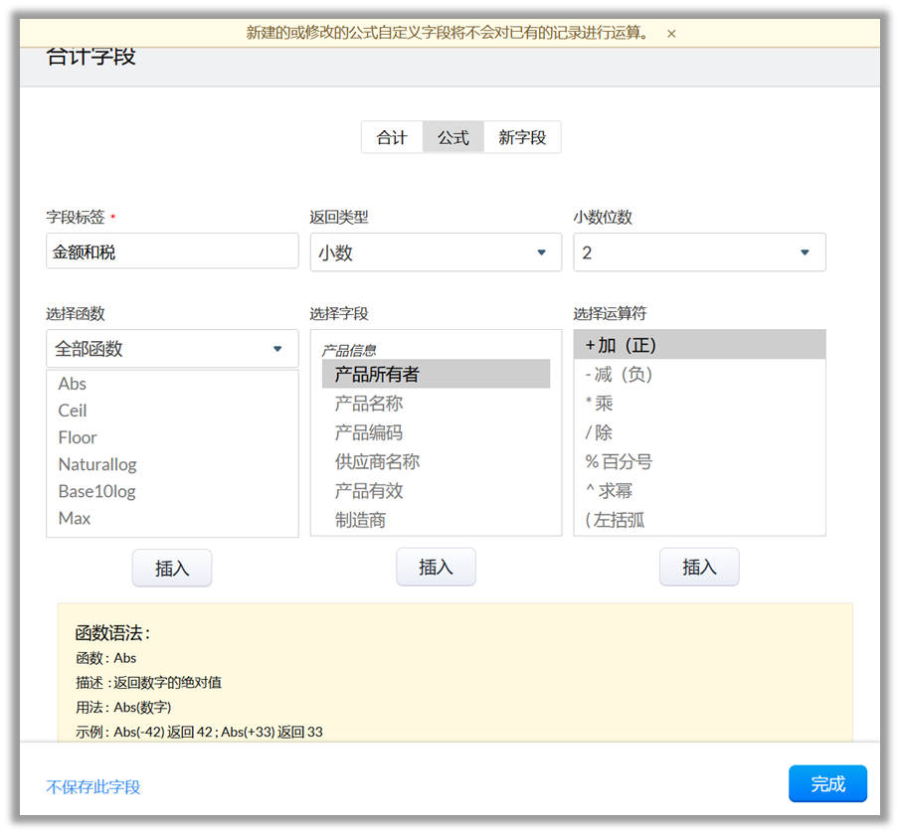The height and width of the screenshot is (834, 900).
Task: Select the 求幂 power operator
Action: pos(610,490)
